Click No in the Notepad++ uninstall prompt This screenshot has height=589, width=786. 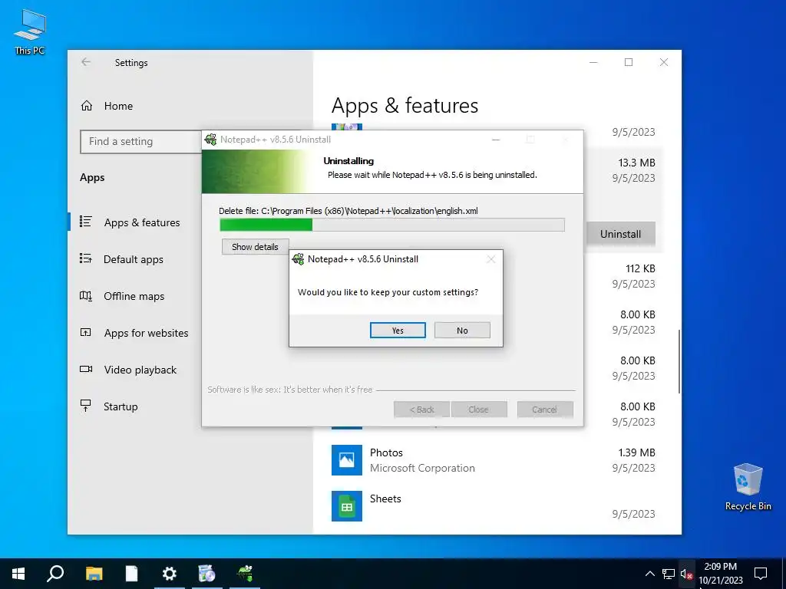462,330
